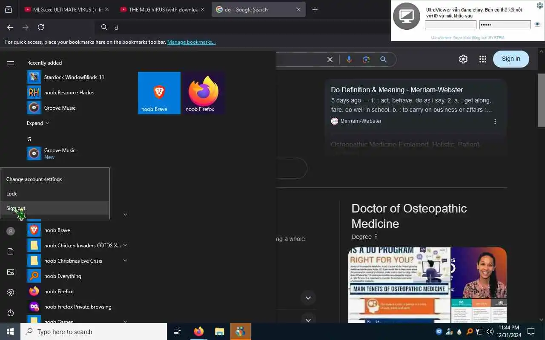Screen dimensions: 545x340
Task: Open Manage bookmarks link
Action: coord(192,42)
